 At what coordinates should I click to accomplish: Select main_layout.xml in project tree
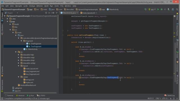[31, 68]
